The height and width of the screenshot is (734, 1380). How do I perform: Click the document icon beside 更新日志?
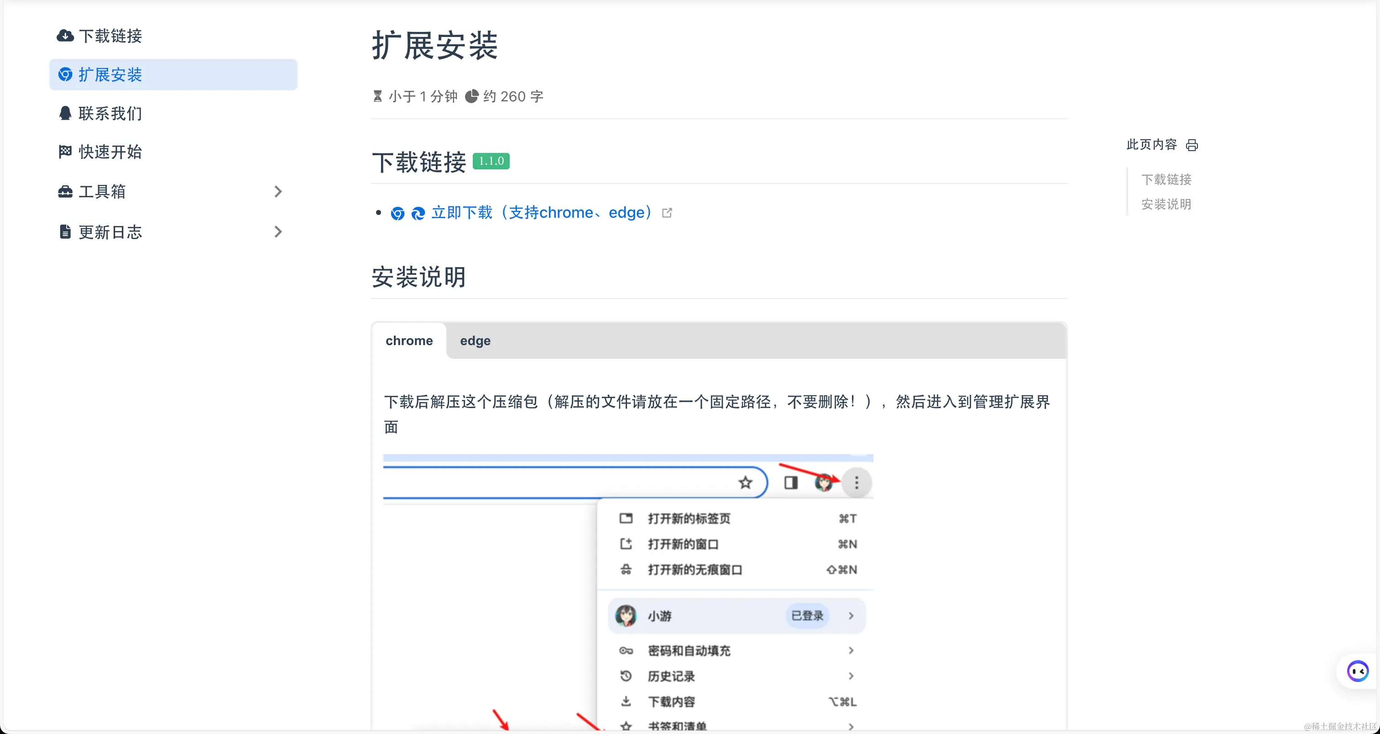tap(65, 232)
